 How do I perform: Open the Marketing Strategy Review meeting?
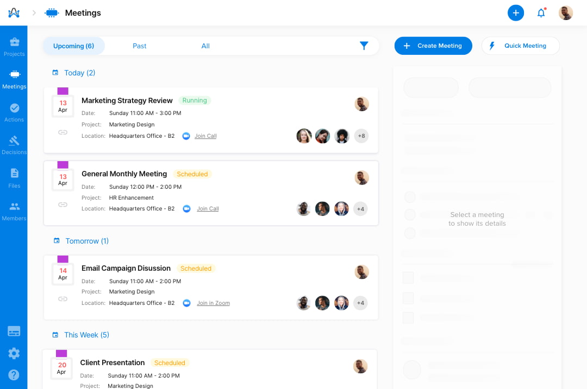tap(127, 100)
